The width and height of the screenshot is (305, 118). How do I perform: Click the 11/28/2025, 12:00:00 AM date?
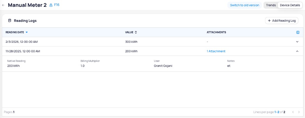tap(23, 51)
